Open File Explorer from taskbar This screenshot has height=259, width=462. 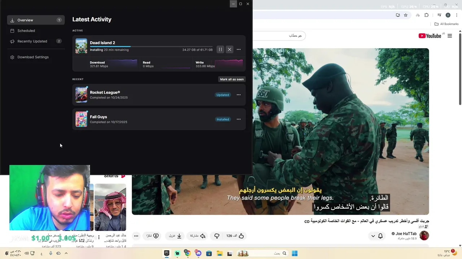pyautogui.click(x=219, y=253)
